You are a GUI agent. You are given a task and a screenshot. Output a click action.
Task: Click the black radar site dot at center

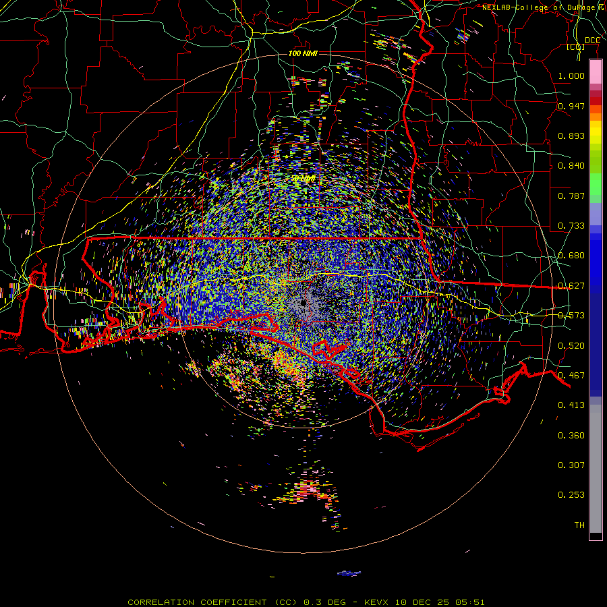[303, 303]
